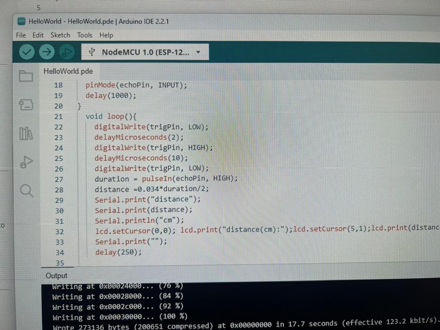Open the Help menu

(107, 35)
